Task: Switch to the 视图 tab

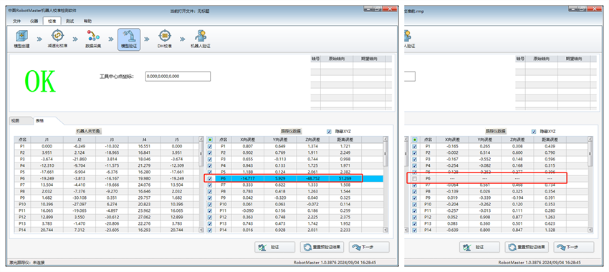Action: 15,121
